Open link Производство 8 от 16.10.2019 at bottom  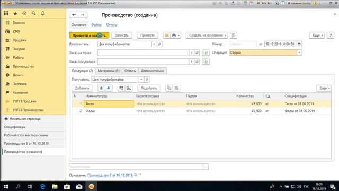(x=110, y=175)
